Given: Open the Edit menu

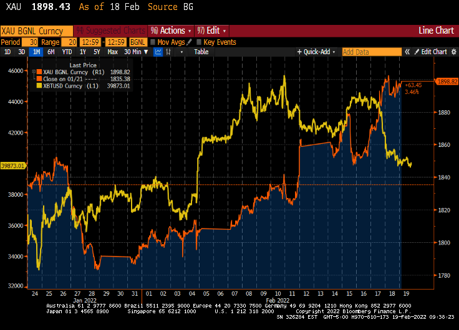Looking at the screenshot, I should 212,31.
